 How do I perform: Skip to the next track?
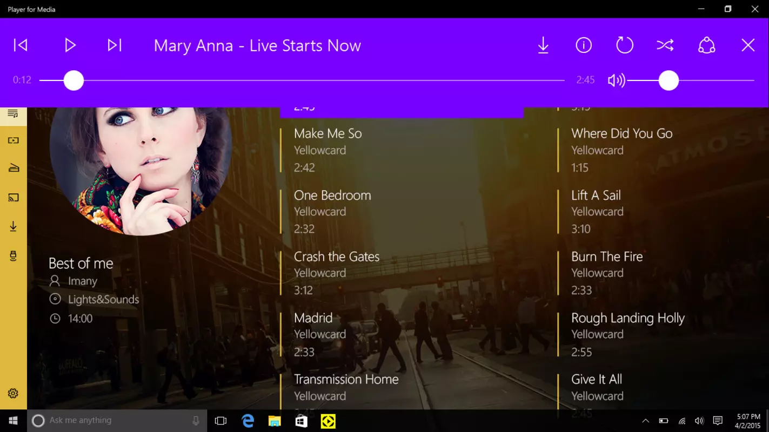115,45
